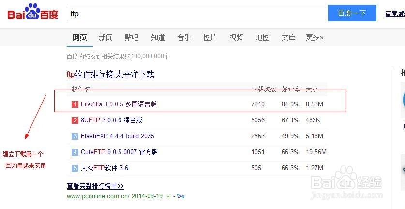Click CuteFTP 9.0.5.0007 官方版 entry
Screen dimensions: 405x209
click(119, 152)
